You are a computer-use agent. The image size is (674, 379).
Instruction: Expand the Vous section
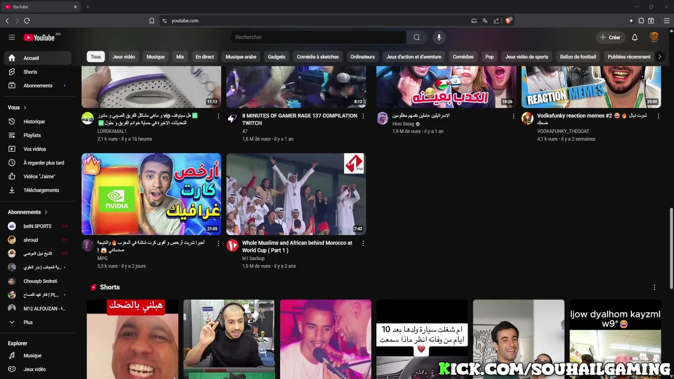pyautogui.click(x=17, y=107)
